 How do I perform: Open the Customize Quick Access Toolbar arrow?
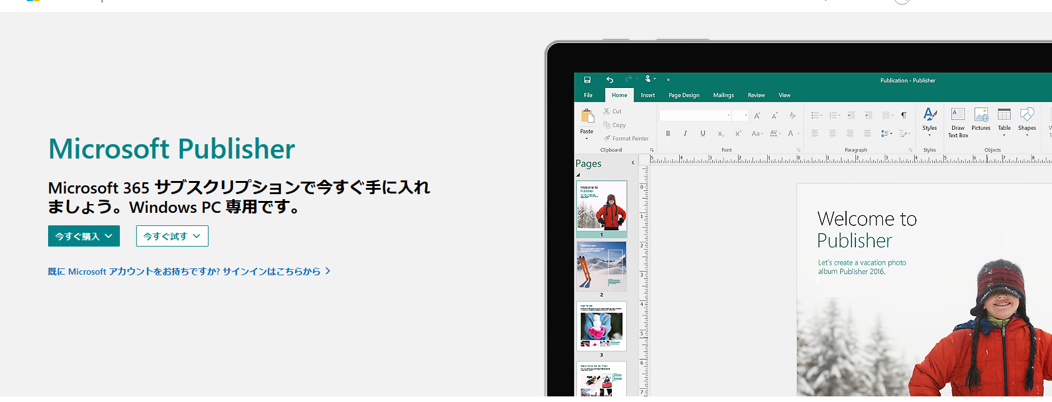coord(668,80)
